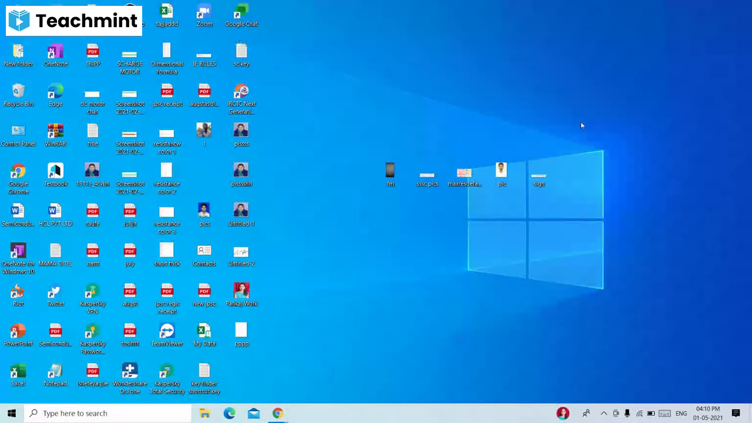752x423 pixels.
Task: Open the Control Panel shortcut
Action: click(18, 135)
